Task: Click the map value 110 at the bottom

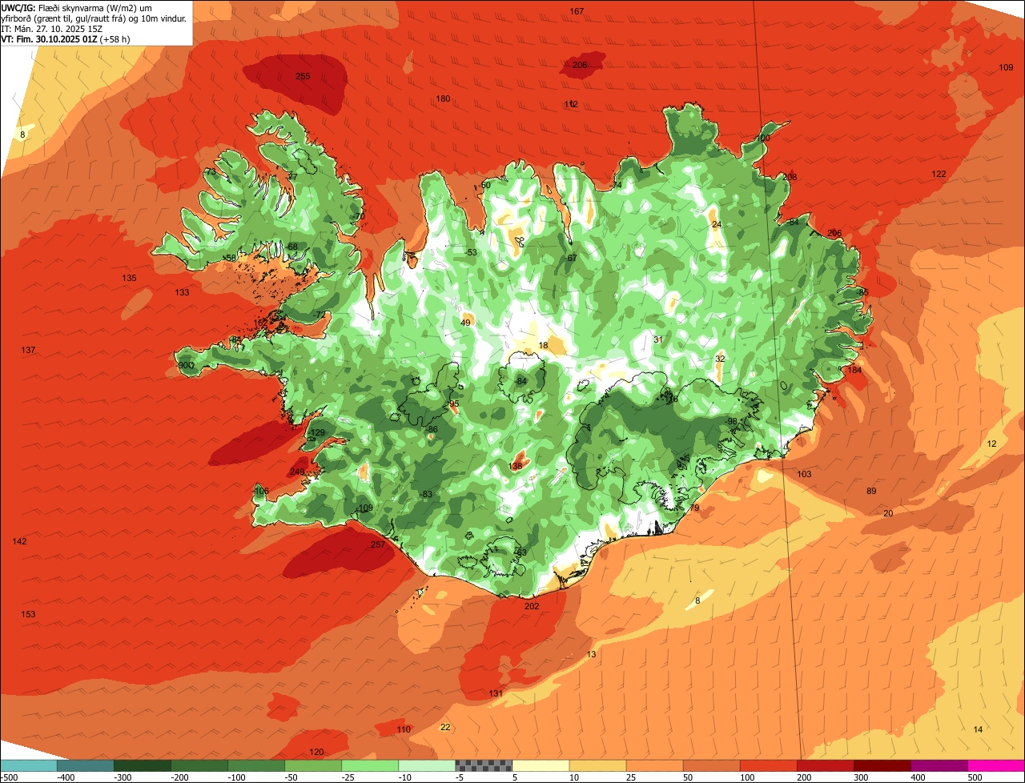Action: click(404, 730)
